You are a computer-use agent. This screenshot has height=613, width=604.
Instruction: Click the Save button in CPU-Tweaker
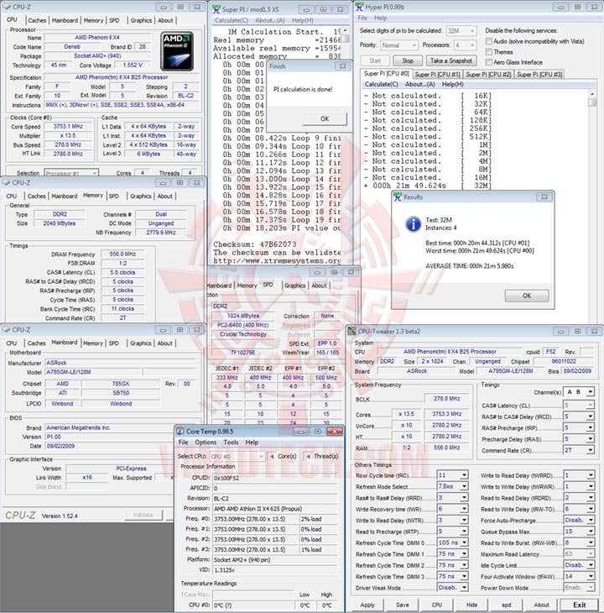coord(403,605)
